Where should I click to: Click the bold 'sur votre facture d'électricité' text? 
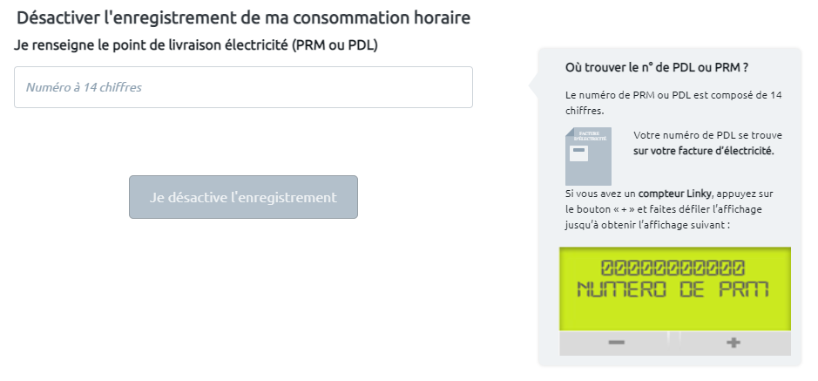pos(704,150)
